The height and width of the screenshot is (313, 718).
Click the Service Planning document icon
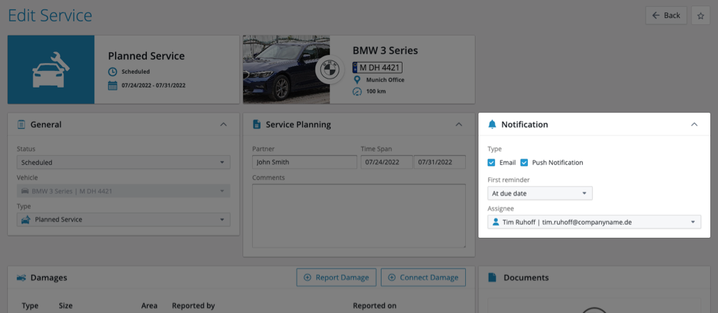point(256,125)
